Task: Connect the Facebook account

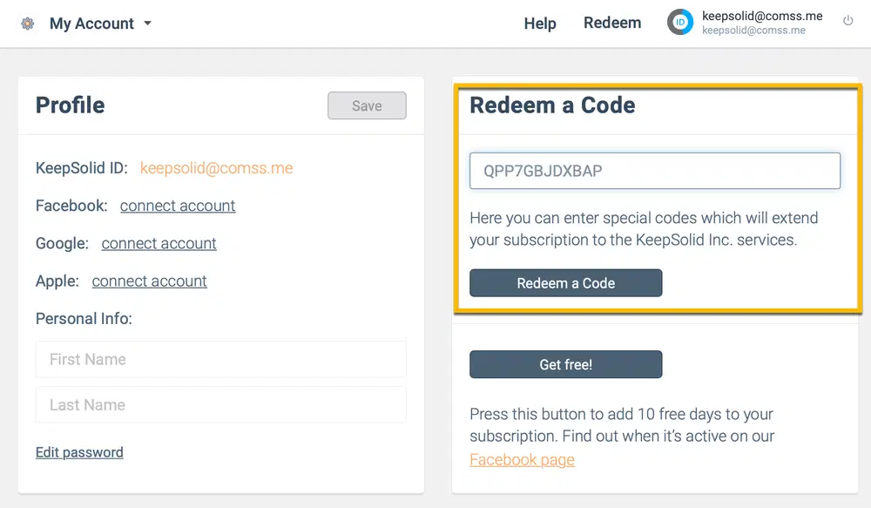Action: (x=178, y=206)
